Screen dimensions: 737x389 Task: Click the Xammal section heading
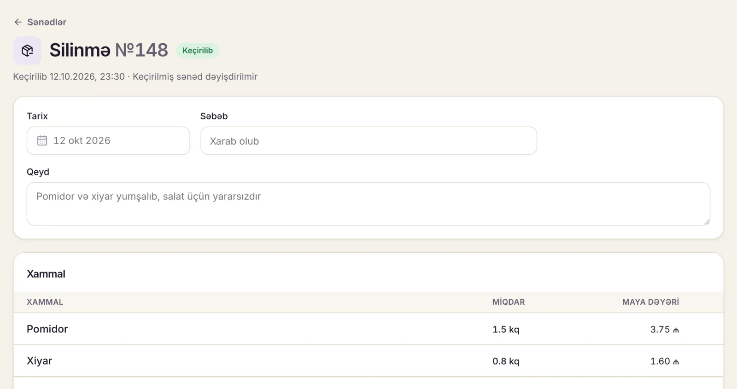(x=46, y=274)
